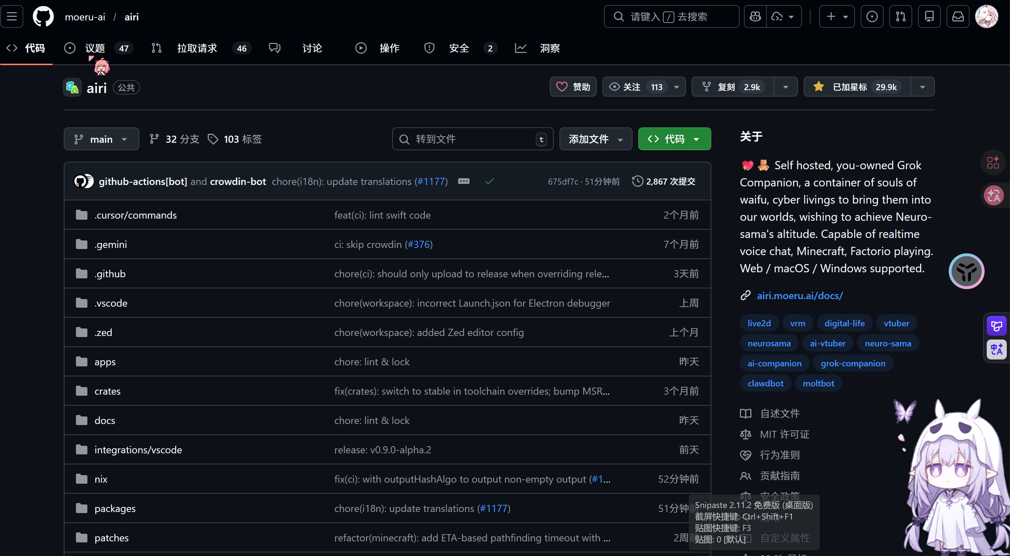The height and width of the screenshot is (556, 1010).
Task: Open the global issues icon in header
Action: [872, 16]
